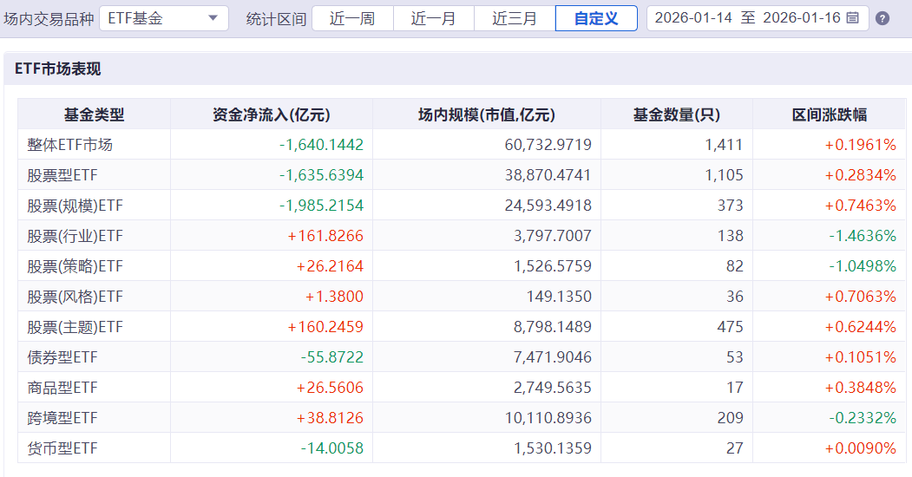Click the net inflow value -1,635.6394
This screenshot has width=912, height=477.
point(321,175)
